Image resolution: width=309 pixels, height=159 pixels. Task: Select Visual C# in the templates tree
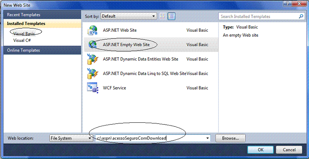[22, 41]
